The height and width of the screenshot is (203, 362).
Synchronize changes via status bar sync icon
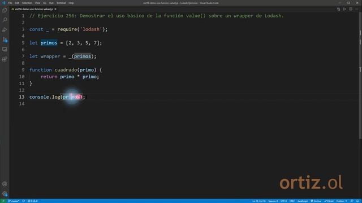click(23, 201)
